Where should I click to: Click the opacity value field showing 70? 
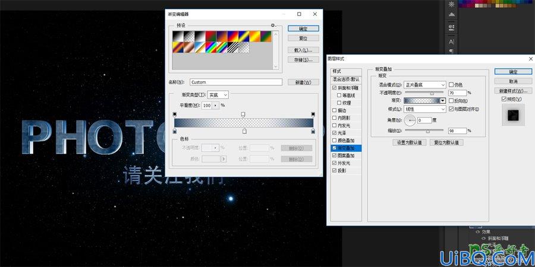point(457,93)
